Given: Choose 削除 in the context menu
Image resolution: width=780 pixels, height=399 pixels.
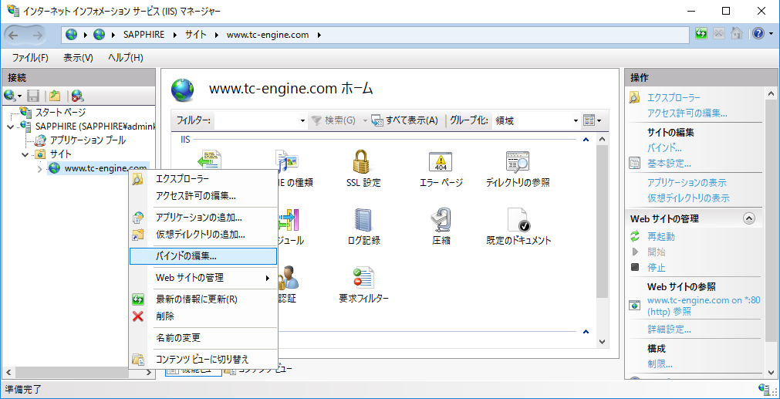Looking at the screenshot, I should (203, 316).
